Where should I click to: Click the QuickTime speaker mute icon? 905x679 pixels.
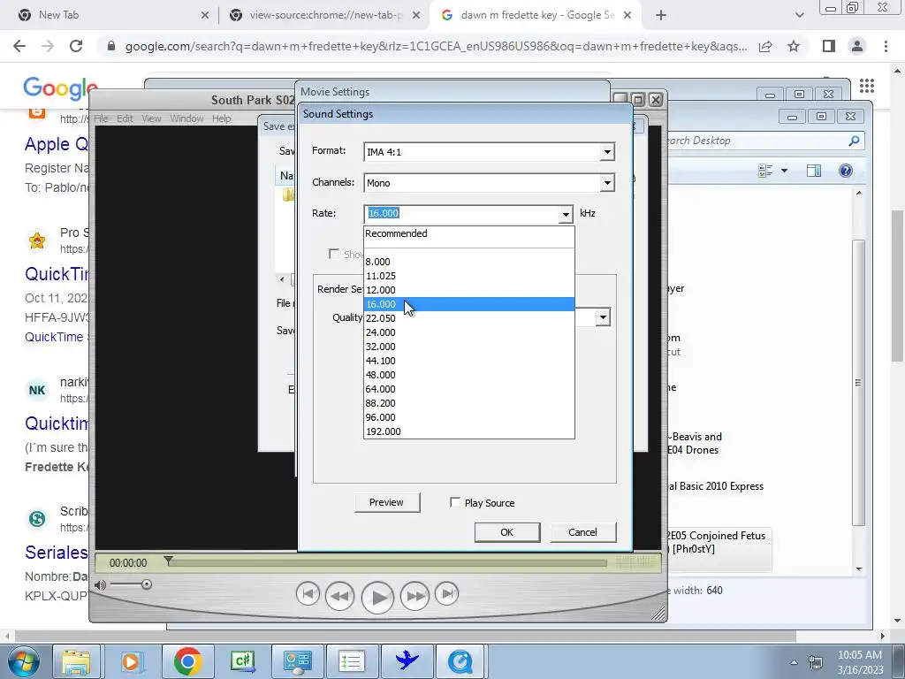[100, 585]
